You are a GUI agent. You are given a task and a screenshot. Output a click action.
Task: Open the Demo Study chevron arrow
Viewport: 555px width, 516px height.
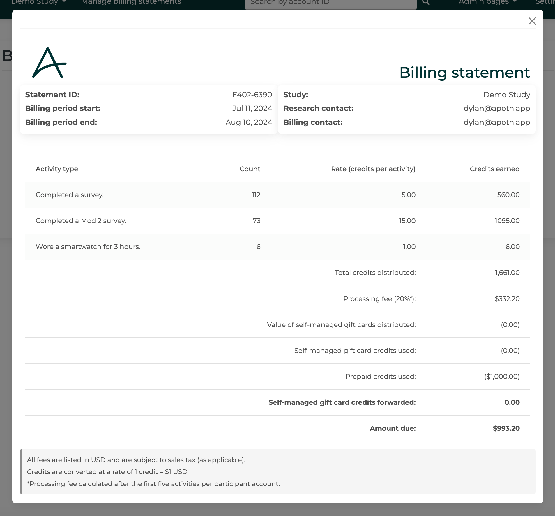64,2
